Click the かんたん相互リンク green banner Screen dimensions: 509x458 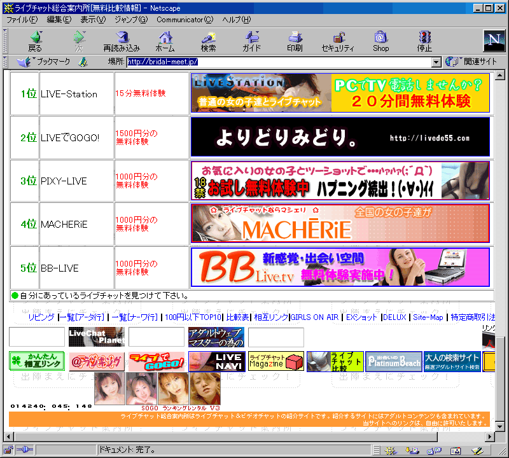tap(37, 361)
